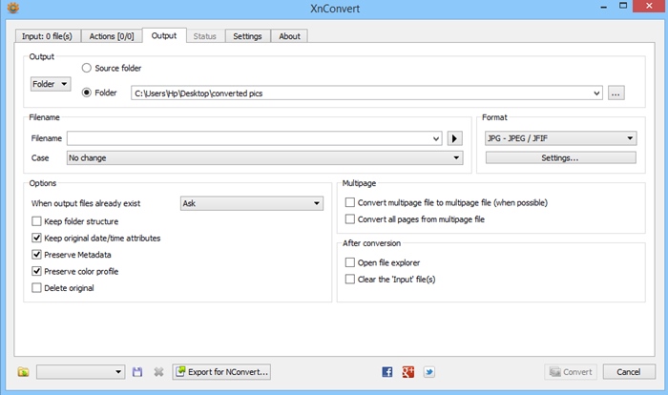
Task: Click the load script folder icon
Action: pyautogui.click(x=24, y=372)
